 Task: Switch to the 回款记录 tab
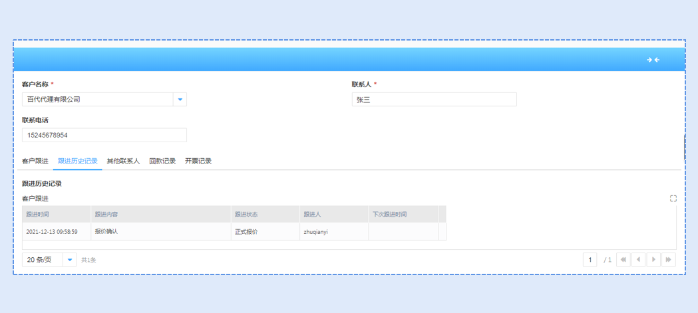(x=162, y=161)
